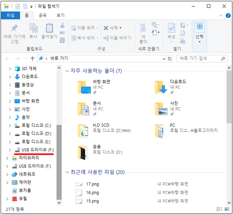Select 로컬 디스크 (C:) in navigation pane
Image resolution: width=233 pixels, height=215 pixels.
click(33, 126)
